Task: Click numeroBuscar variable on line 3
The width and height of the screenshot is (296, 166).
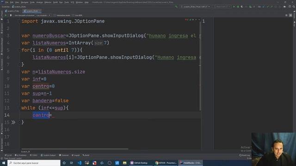Action: tap(49, 36)
